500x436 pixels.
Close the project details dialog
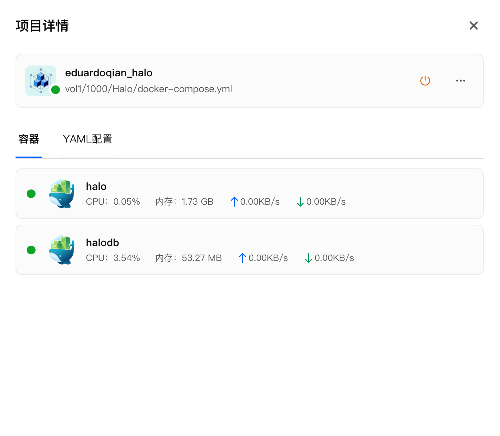tap(473, 26)
